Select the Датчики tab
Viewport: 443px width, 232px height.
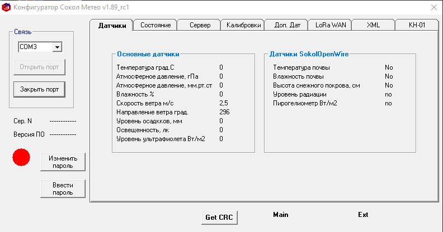(112, 25)
